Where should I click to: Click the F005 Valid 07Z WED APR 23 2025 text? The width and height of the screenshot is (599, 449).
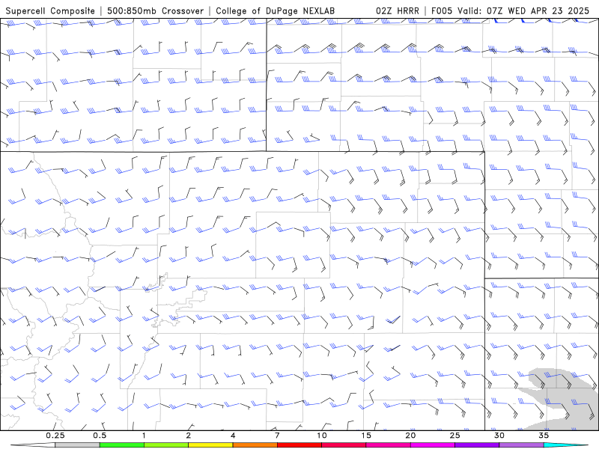pyautogui.click(x=510, y=10)
